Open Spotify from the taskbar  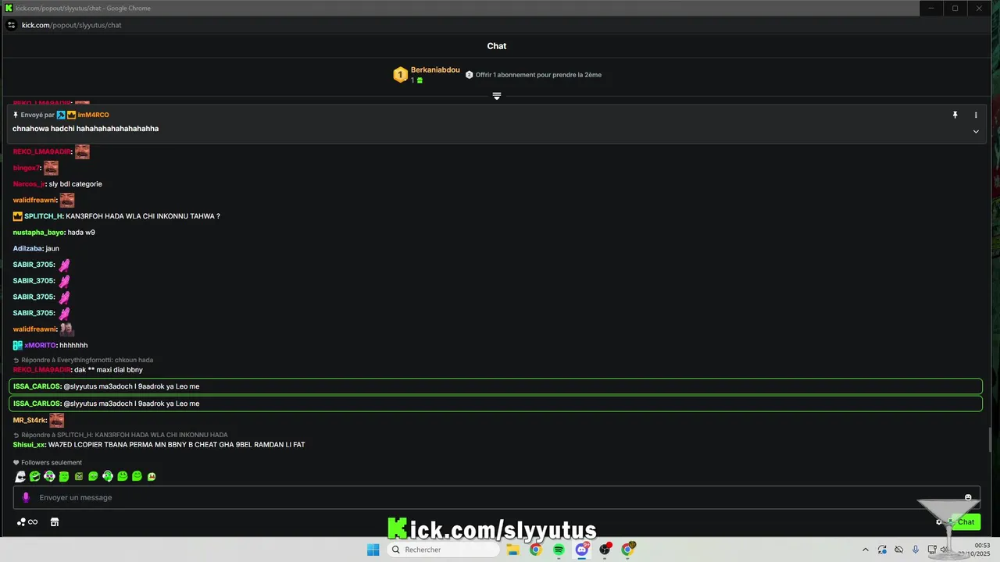(x=559, y=550)
